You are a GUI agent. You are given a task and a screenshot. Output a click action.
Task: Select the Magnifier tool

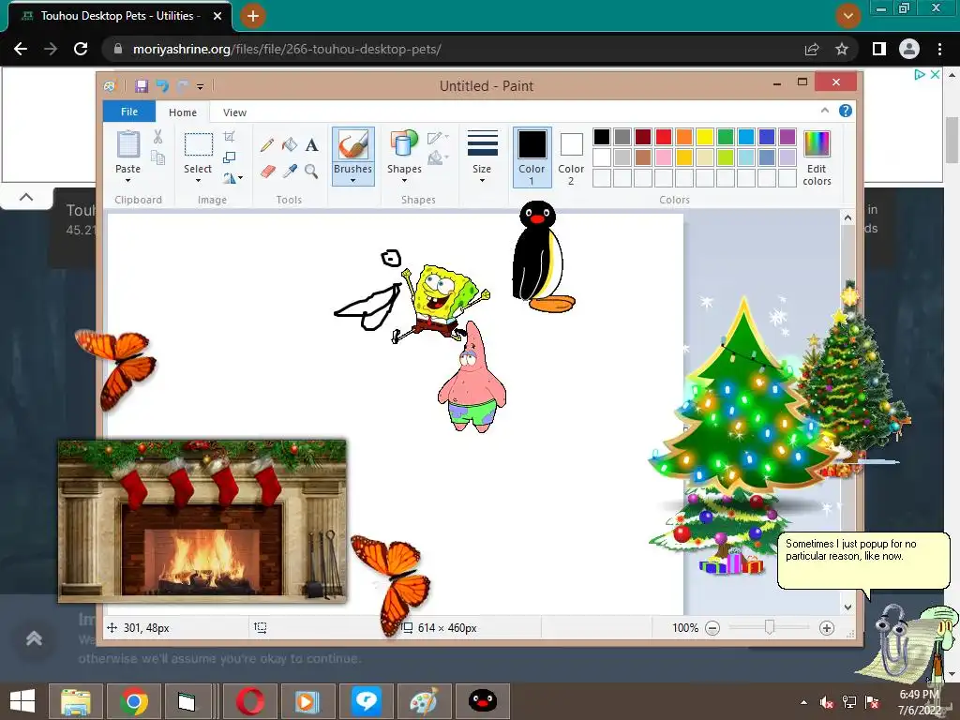[311, 171]
